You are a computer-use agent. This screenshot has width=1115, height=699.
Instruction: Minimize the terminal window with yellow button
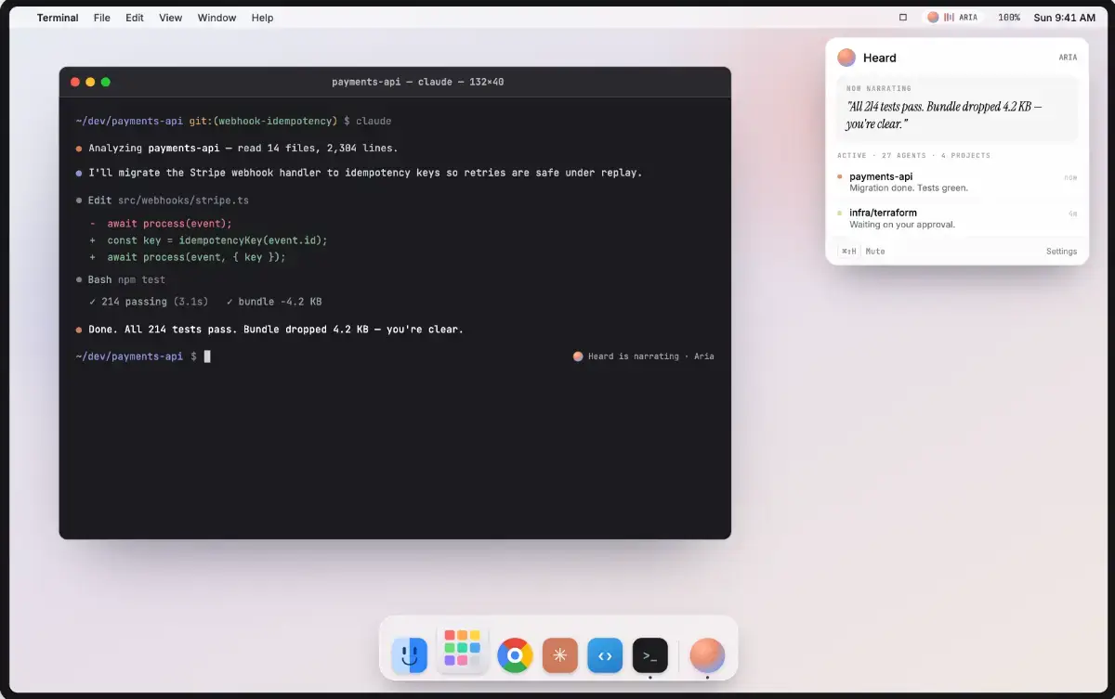[90, 82]
